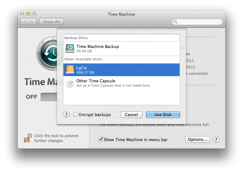Image resolution: width=243 pixels, height=173 pixels.
Task: Click the Cancel button
Action: pos(131,115)
